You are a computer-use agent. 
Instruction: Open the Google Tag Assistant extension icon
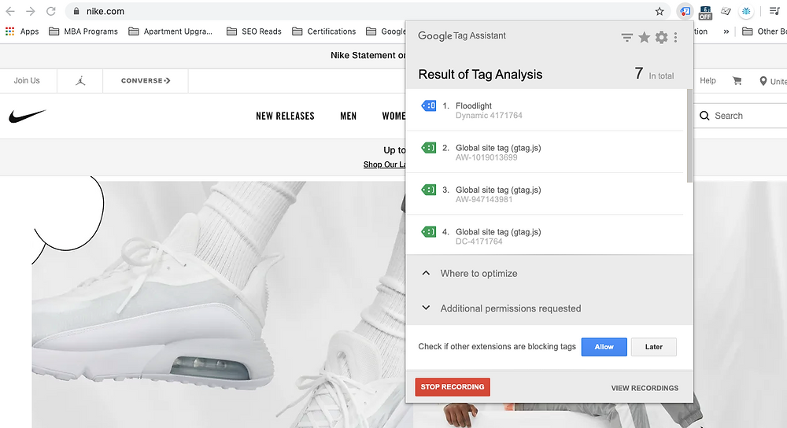coord(685,11)
